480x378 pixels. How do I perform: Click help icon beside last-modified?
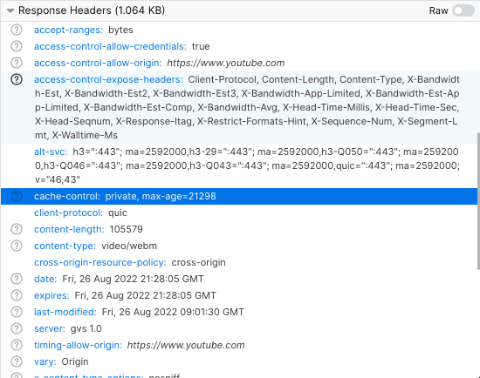coord(17,312)
